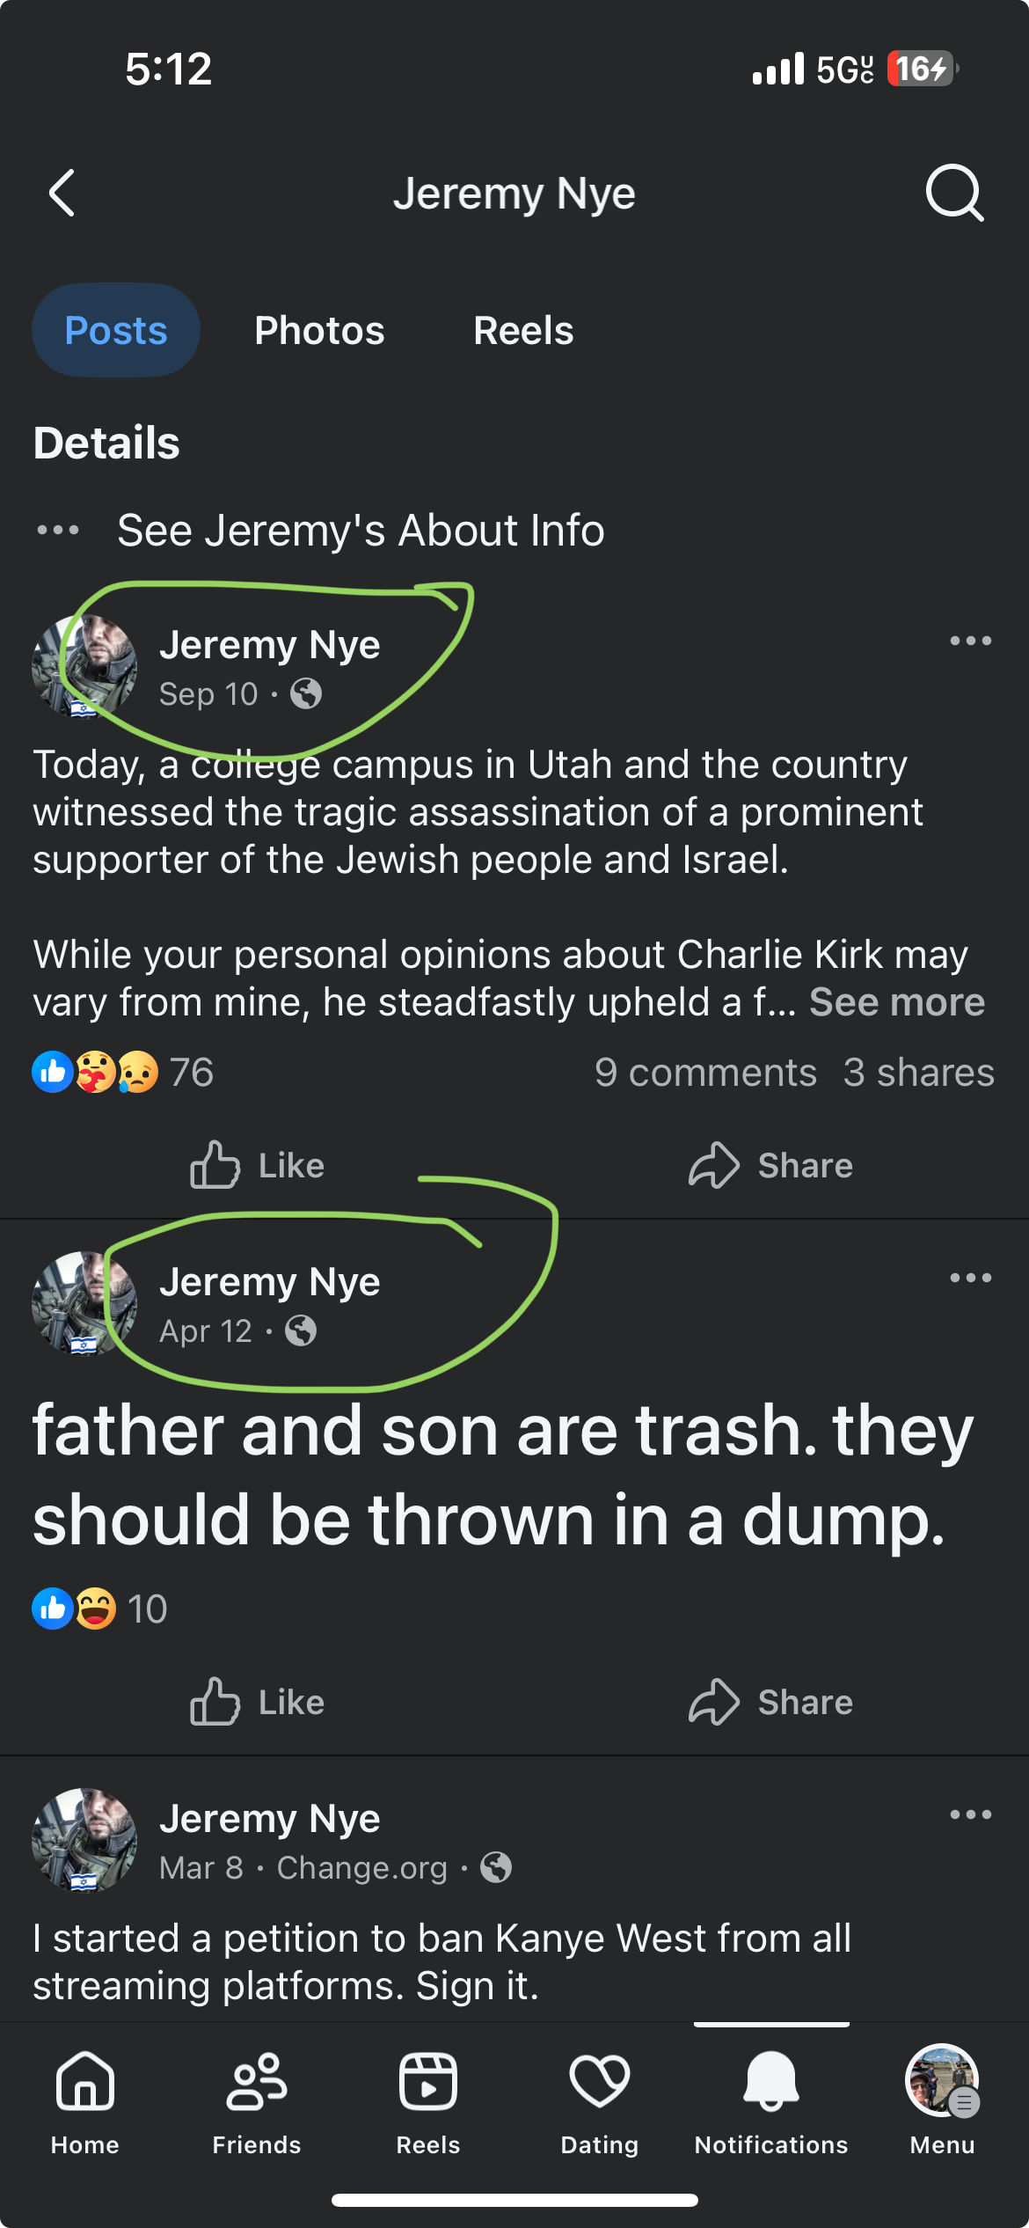Viewport: 1029px width, 2228px height.
Task: Open Home in bottom navigation
Action: (x=84, y=2099)
